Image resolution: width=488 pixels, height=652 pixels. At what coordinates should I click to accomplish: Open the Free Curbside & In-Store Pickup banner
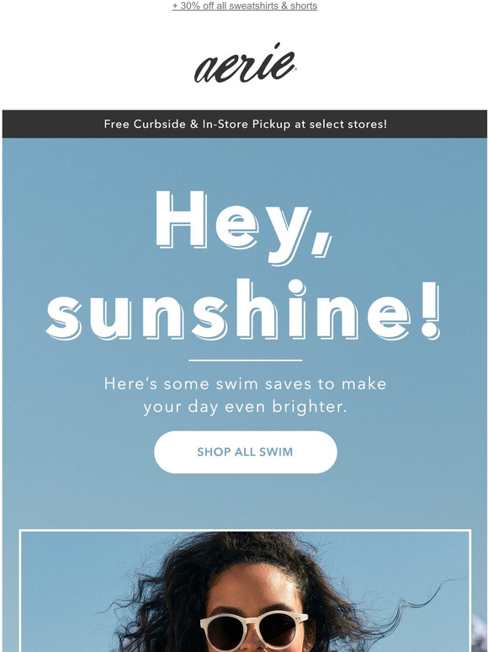click(245, 124)
